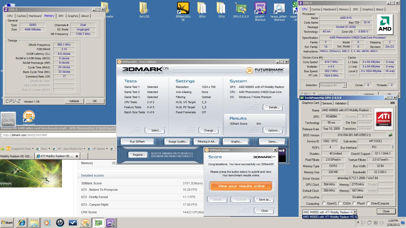Click View your results online button
This screenshot has width=406, height=228.
click(241, 186)
